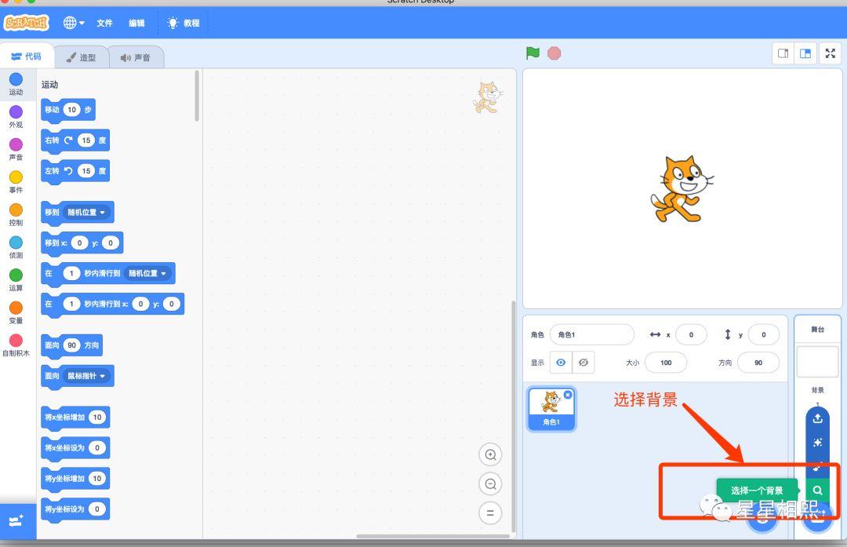Switch to large stage layout
847x547 pixels.
click(805, 53)
